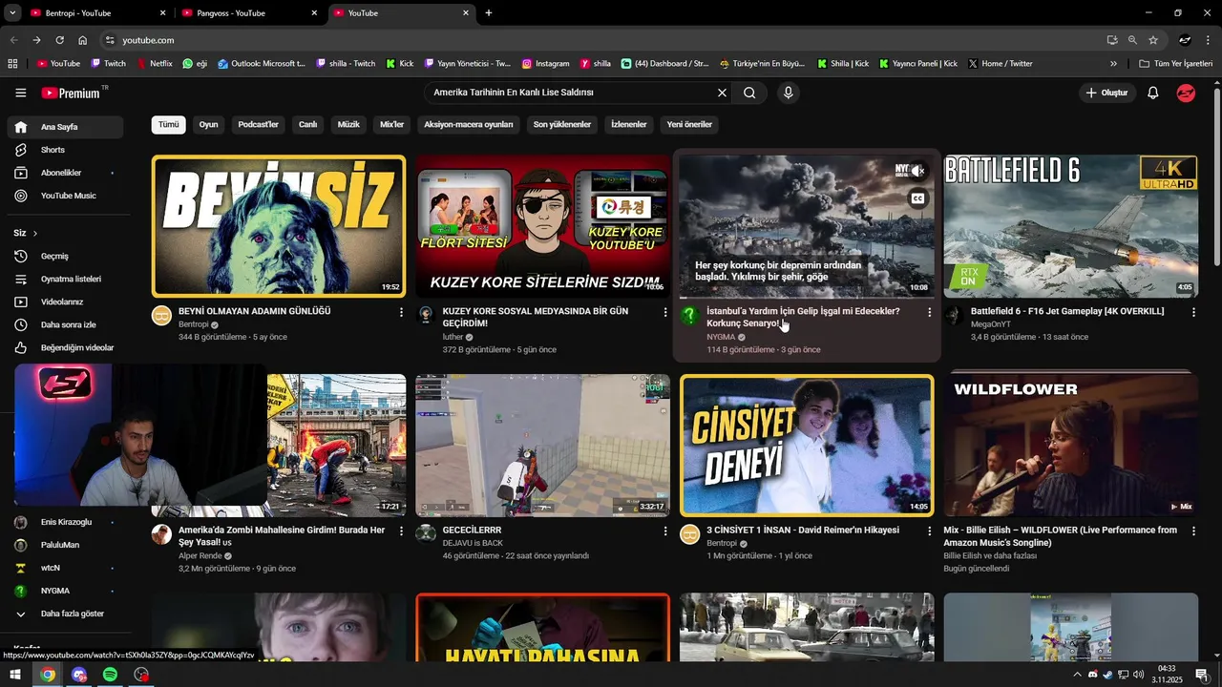
Task: Open Daha sonra izle list
Action: point(65,324)
